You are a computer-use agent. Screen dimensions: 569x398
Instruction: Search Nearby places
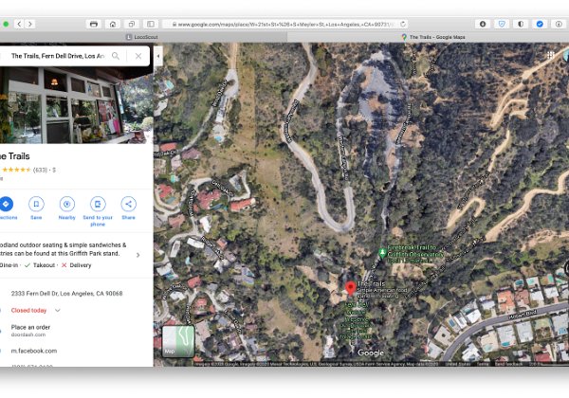[x=66, y=208]
